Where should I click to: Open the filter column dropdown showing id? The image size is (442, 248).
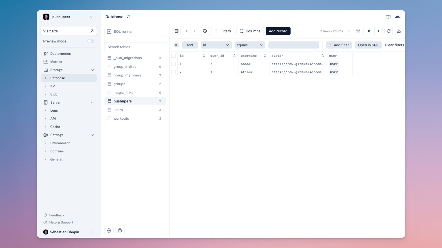216,45
